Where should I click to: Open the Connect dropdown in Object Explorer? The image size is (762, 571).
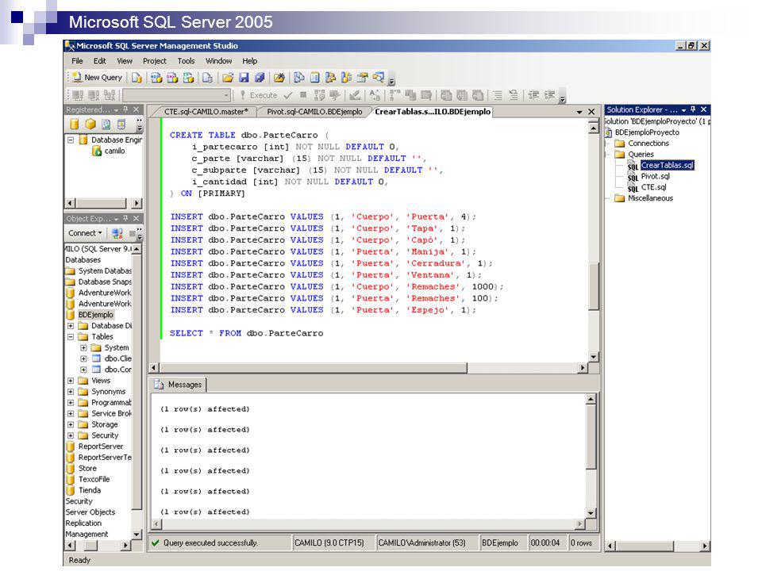85,233
